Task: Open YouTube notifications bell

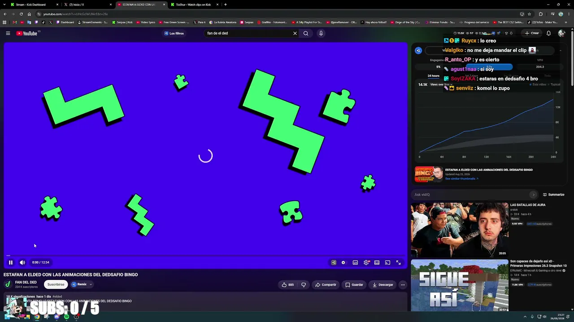Action: [x=548, y=33]
